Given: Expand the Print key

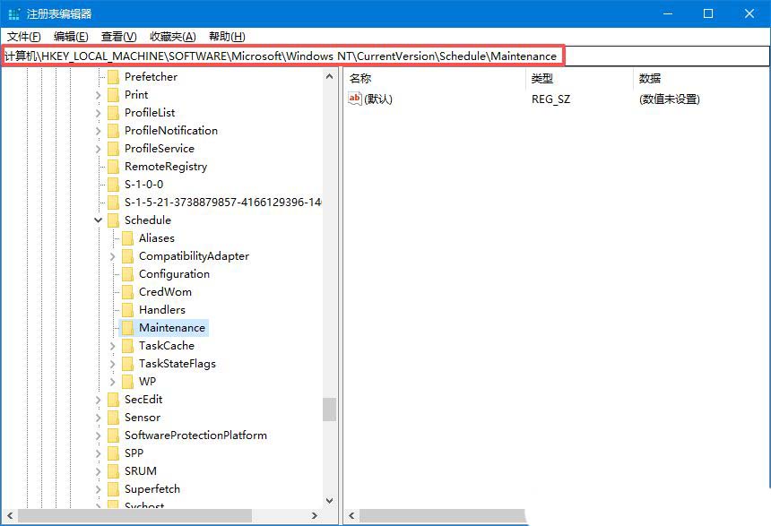Looking at the screenshot, I should coord(99,95).
